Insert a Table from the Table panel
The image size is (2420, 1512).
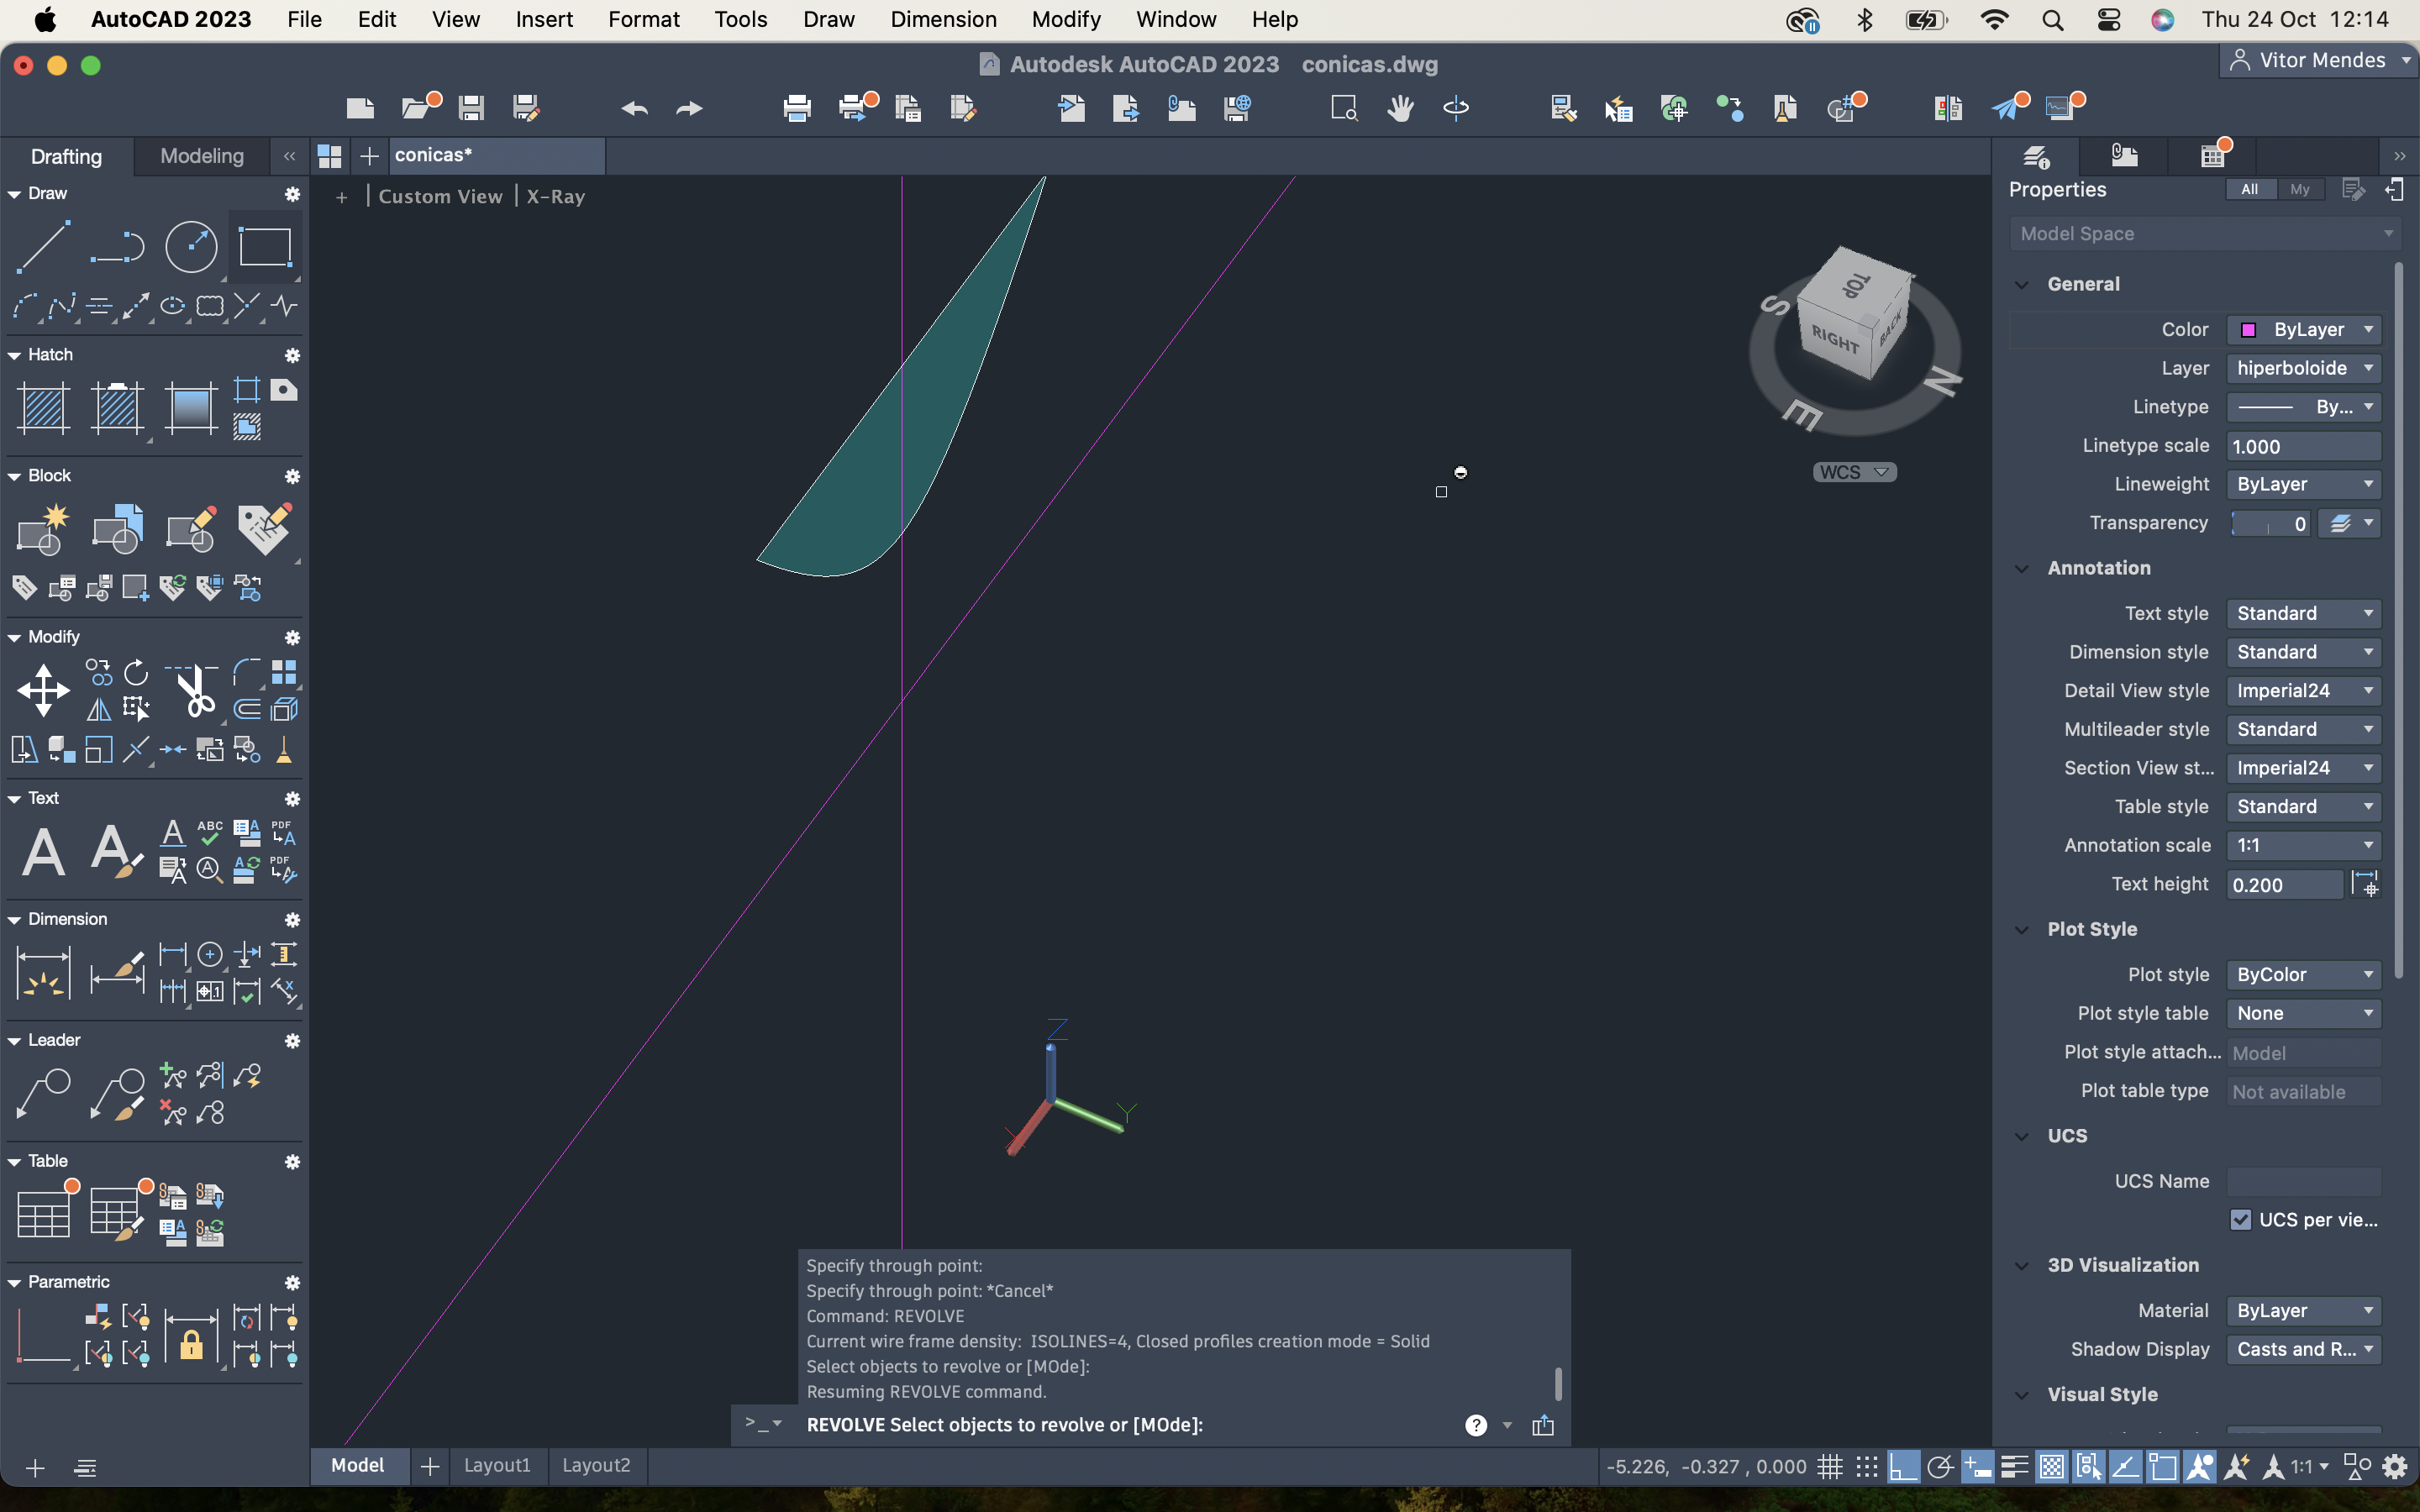(x=44, y=1213)
